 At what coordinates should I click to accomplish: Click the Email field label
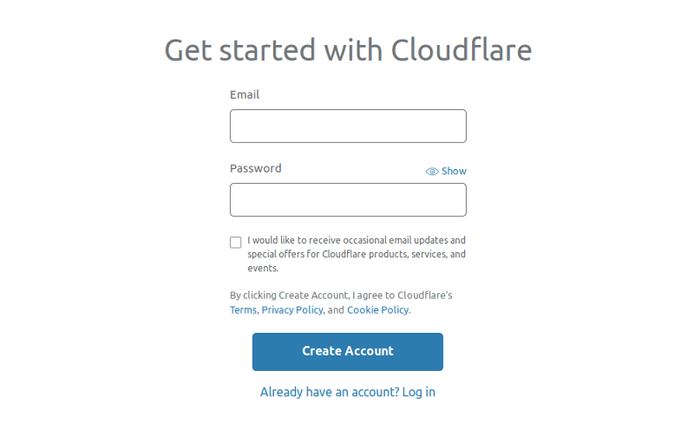245,94
